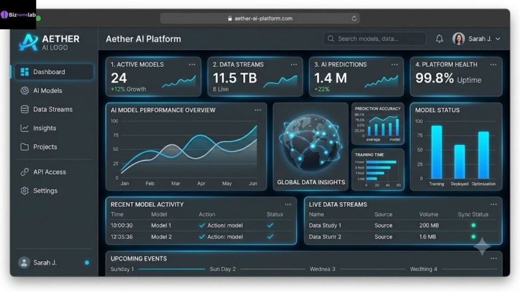Open Data Streams in sidebar
Image resolution: width=520 pixels, height=292 pixels.
point(46,109)
